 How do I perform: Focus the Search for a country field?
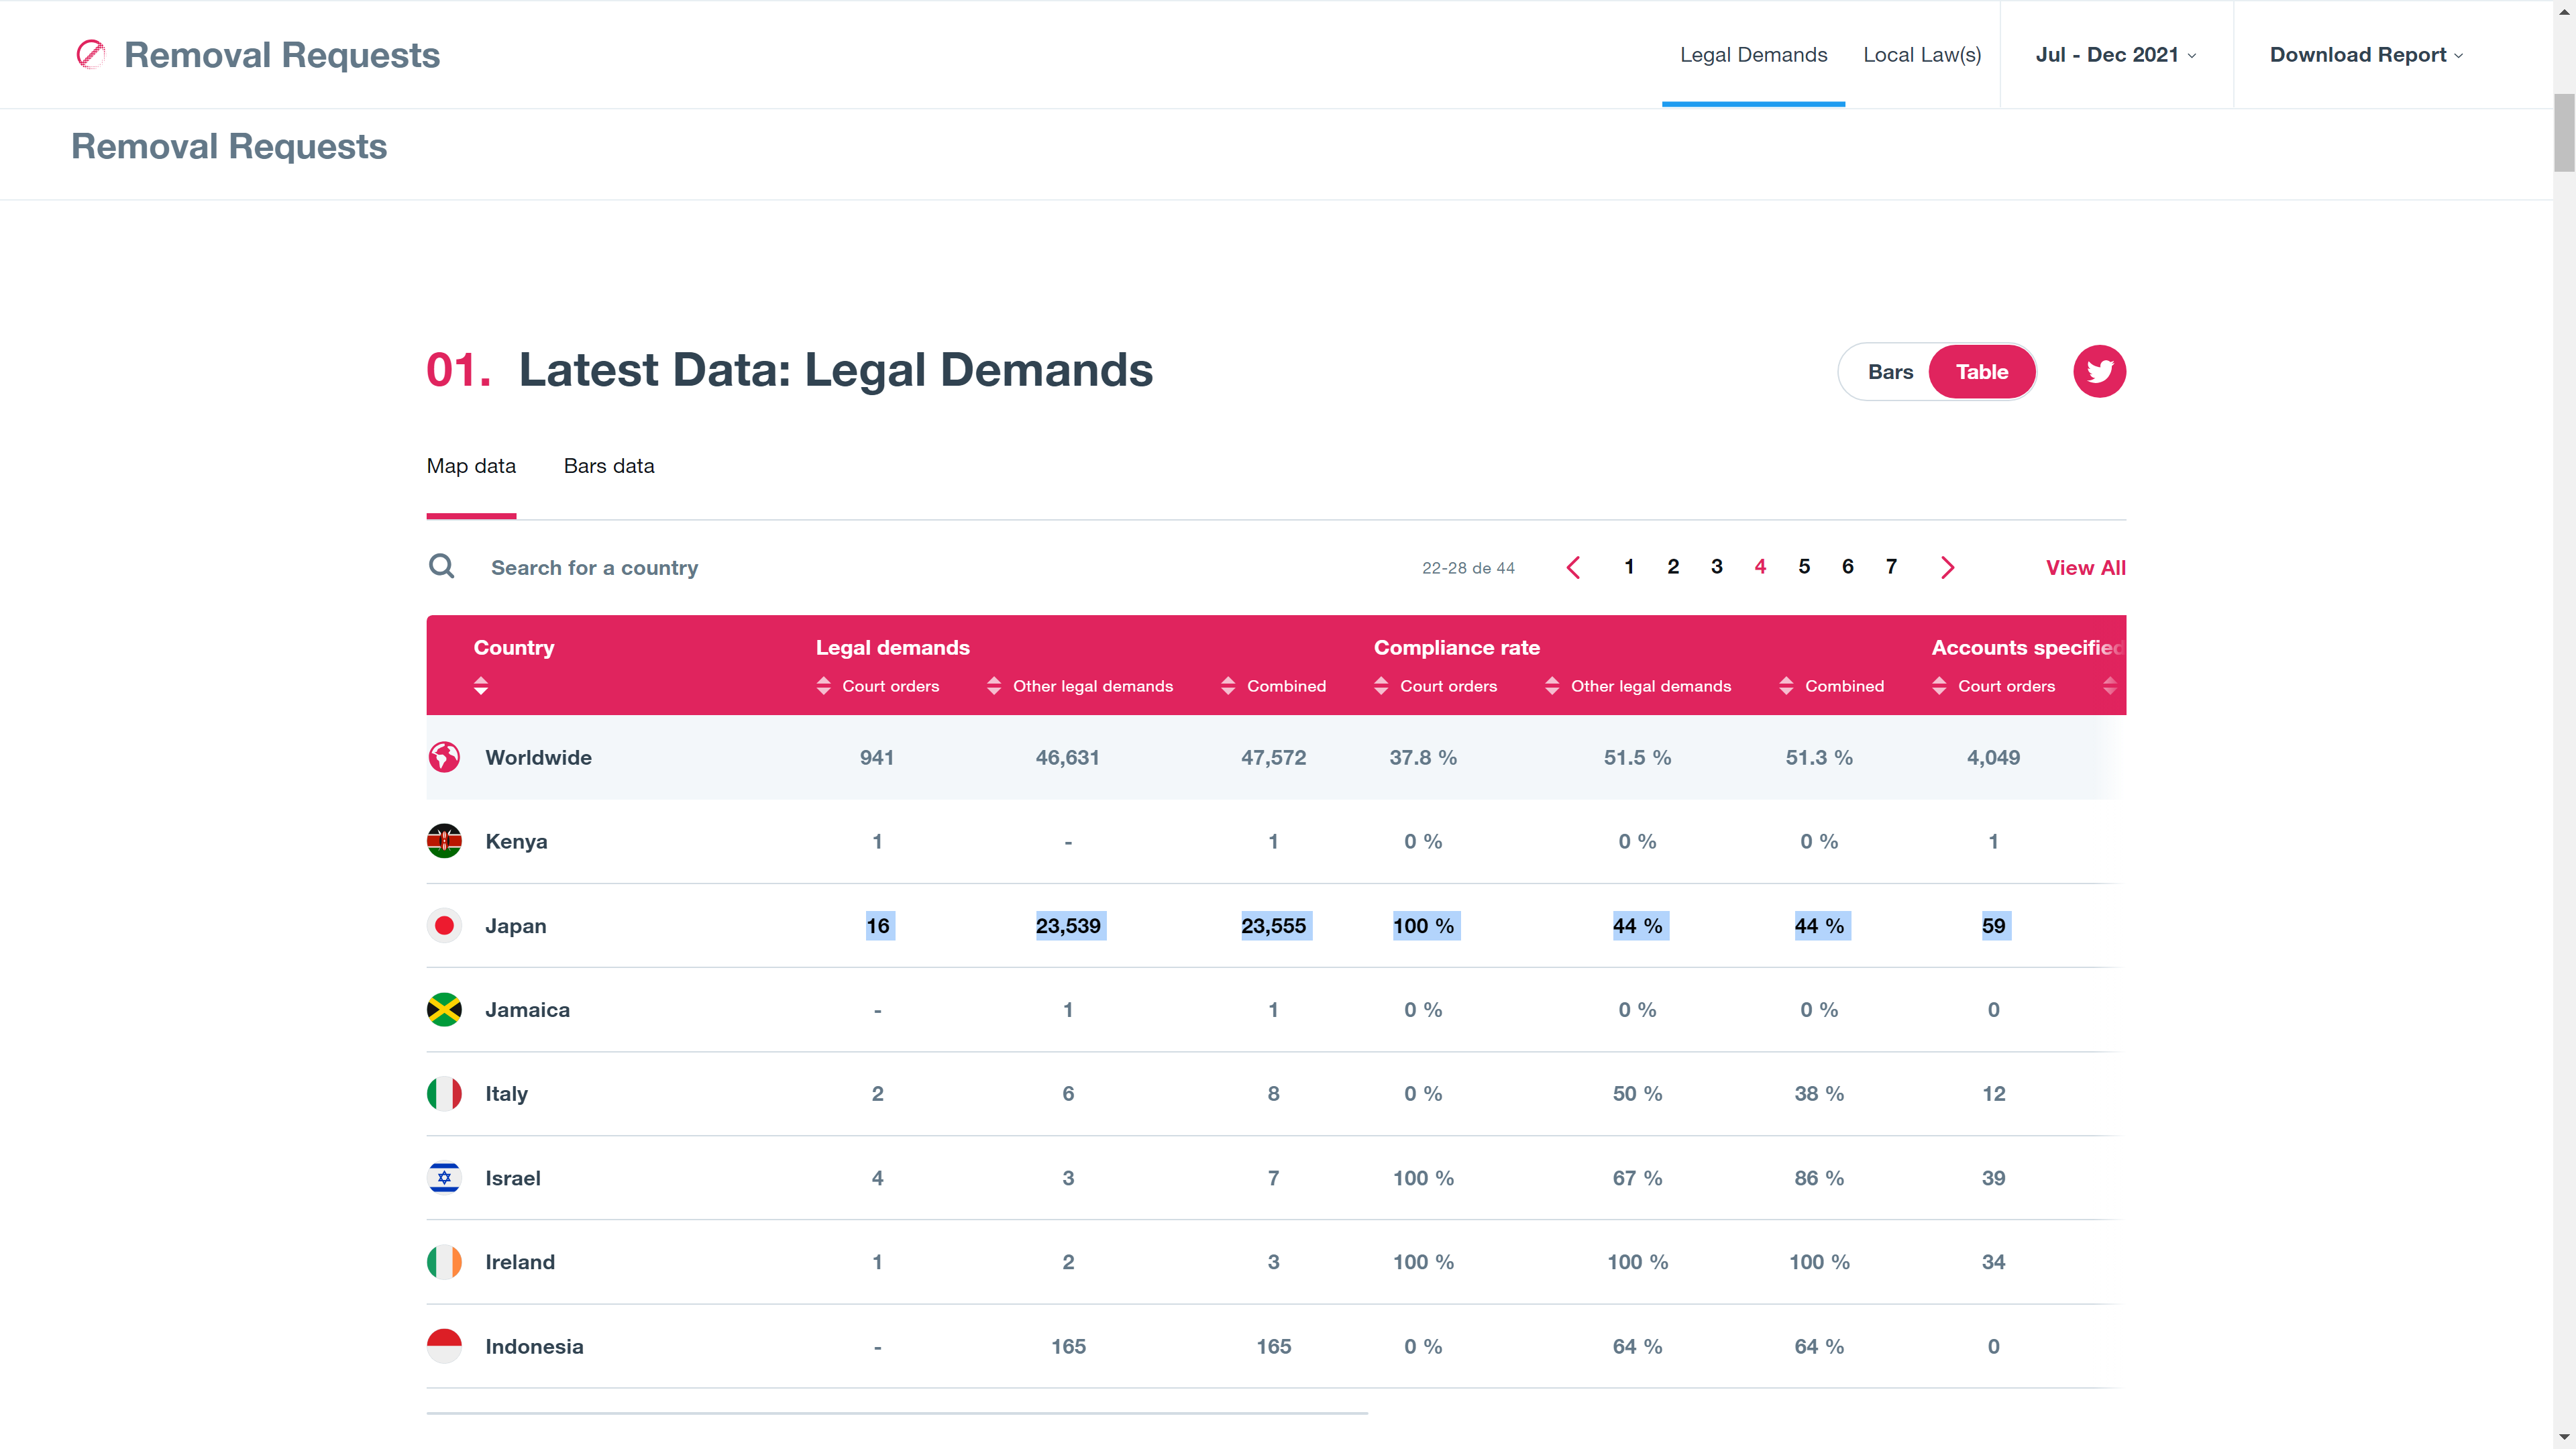(594, 568)
